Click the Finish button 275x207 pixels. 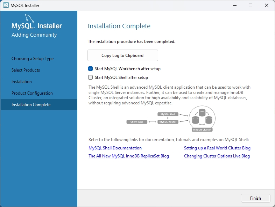[x=255, y=198]
